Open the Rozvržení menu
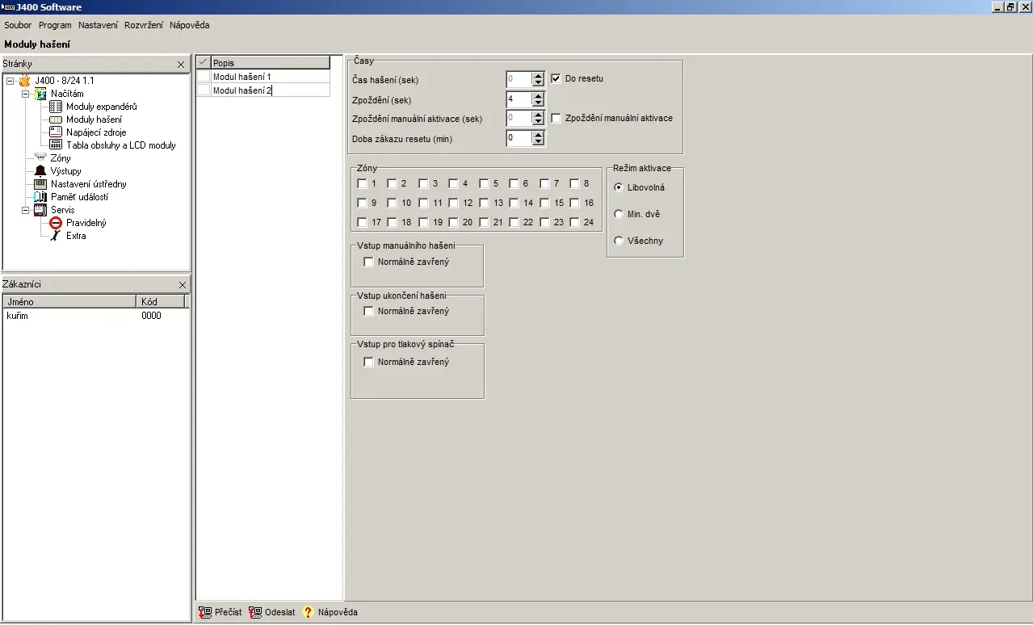1033x625 pixels. tap(144, 25)
